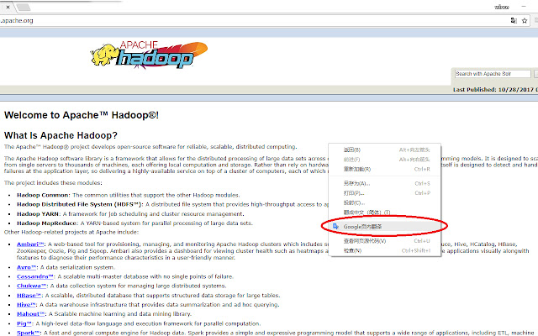The width and height of the screenshot is (538, 336).
Task: Open the Ambari project link
Action: (30, 244)
